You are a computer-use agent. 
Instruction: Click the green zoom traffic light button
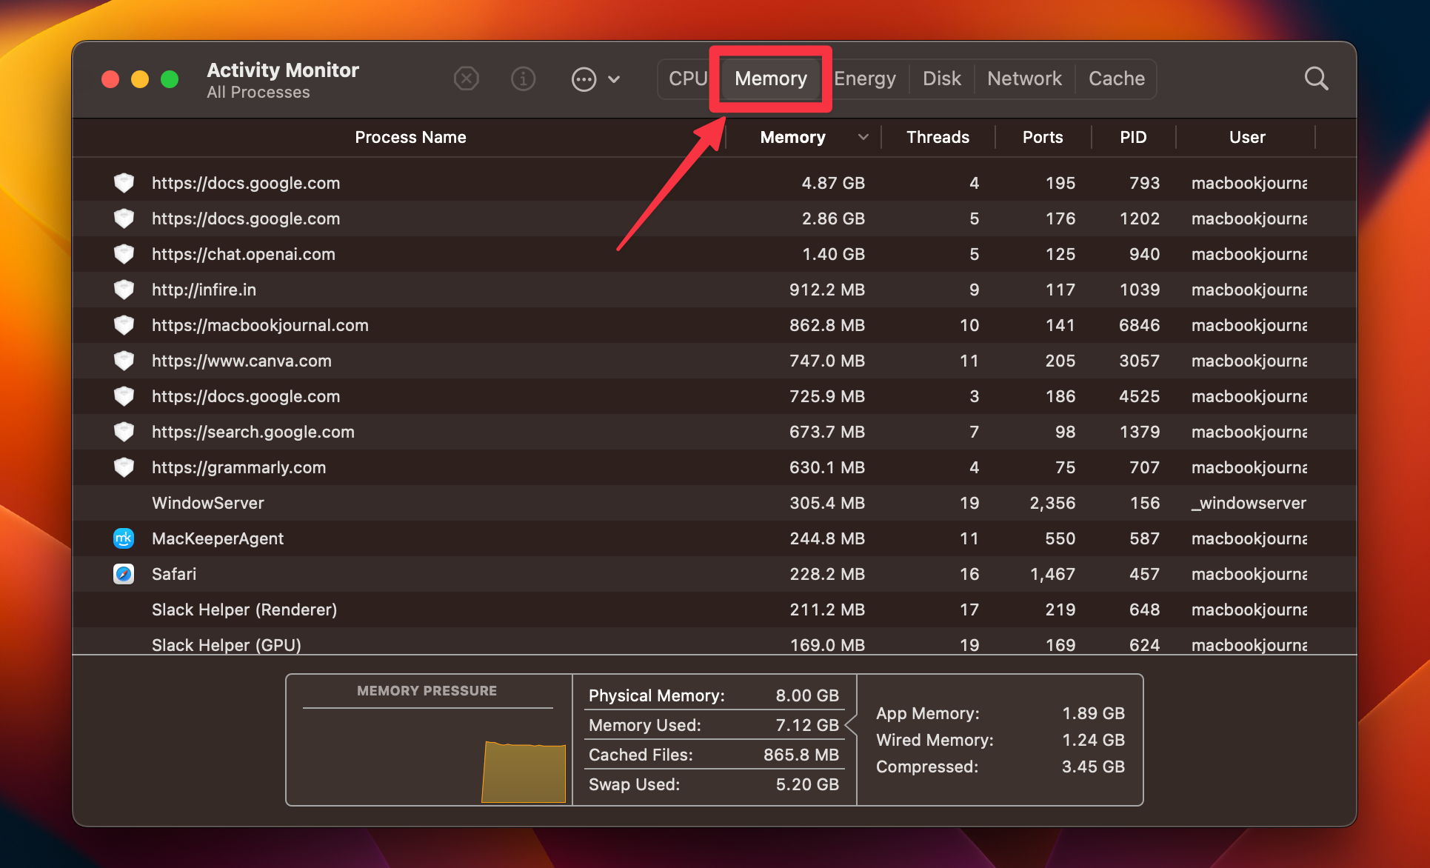coord(170,79)
